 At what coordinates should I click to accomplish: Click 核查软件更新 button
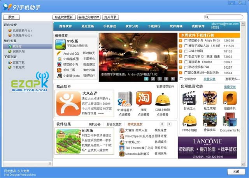pyautogui.click(x=64, y=17)
